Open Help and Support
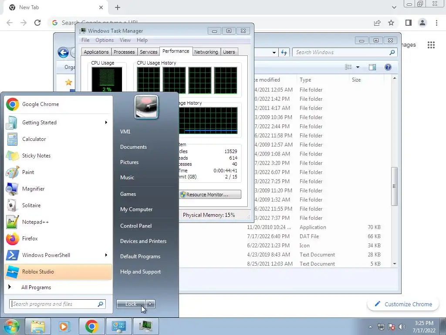 140,272
